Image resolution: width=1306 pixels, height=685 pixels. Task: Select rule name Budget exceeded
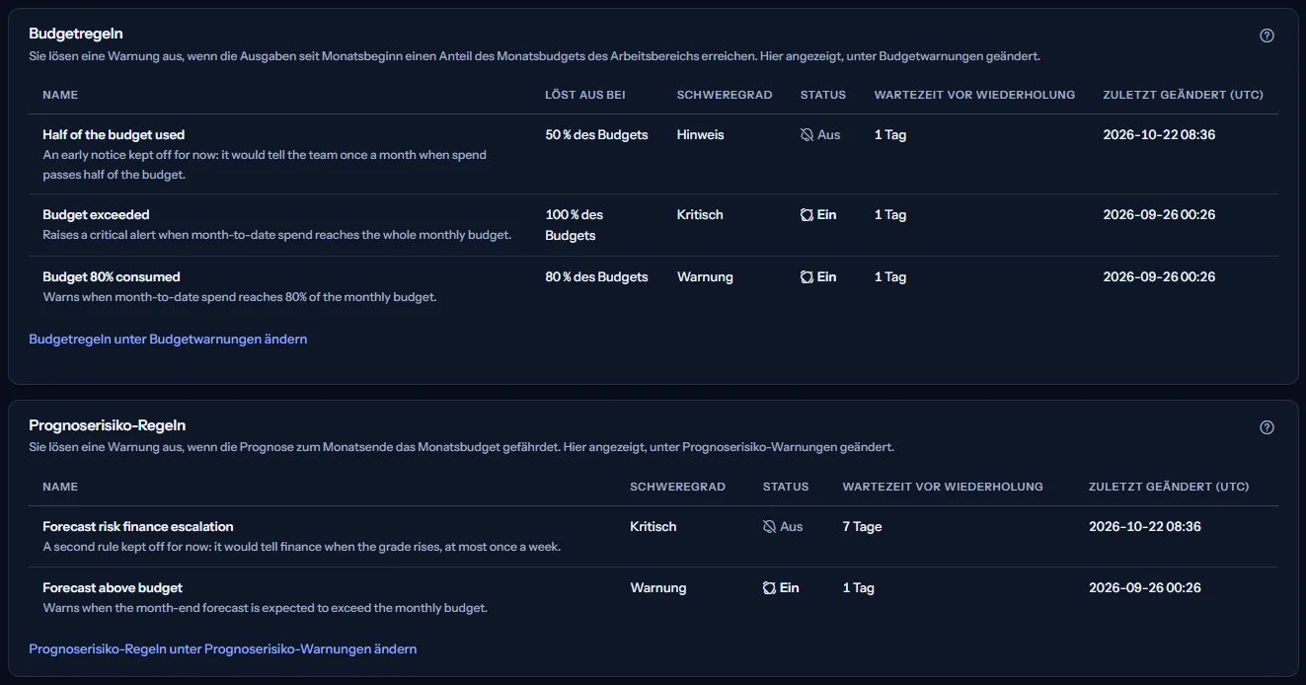(96, 215)
